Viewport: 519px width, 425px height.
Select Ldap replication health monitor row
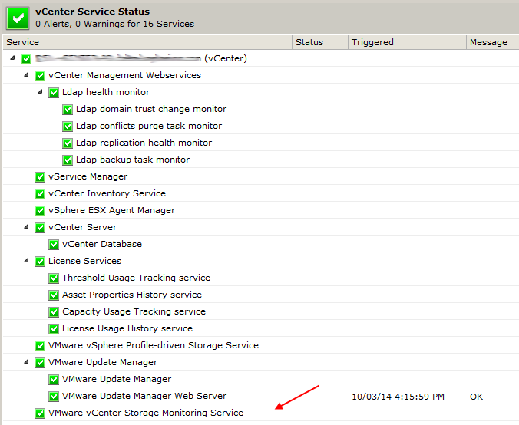[x=261, y=143]
